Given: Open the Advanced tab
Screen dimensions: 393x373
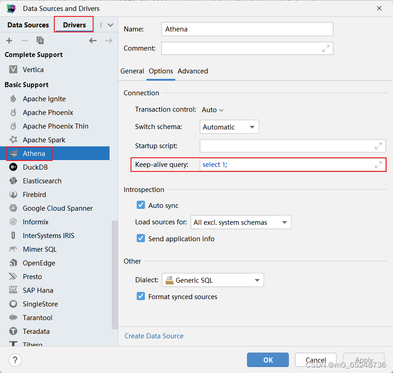Looking at the screenshot, I should pyautogui.click(x=193, y=71).
